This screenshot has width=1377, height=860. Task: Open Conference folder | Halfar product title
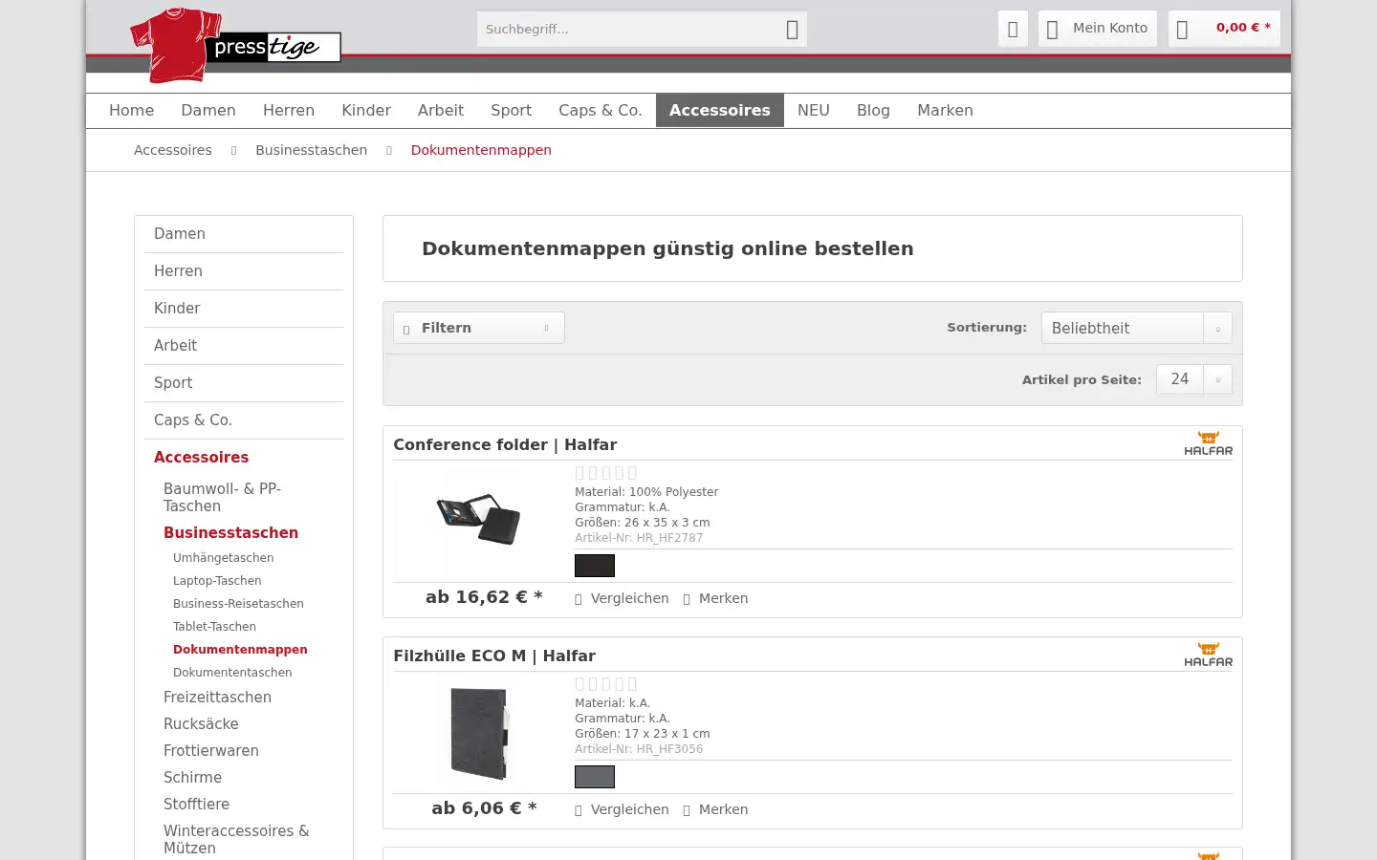point(505,445)
